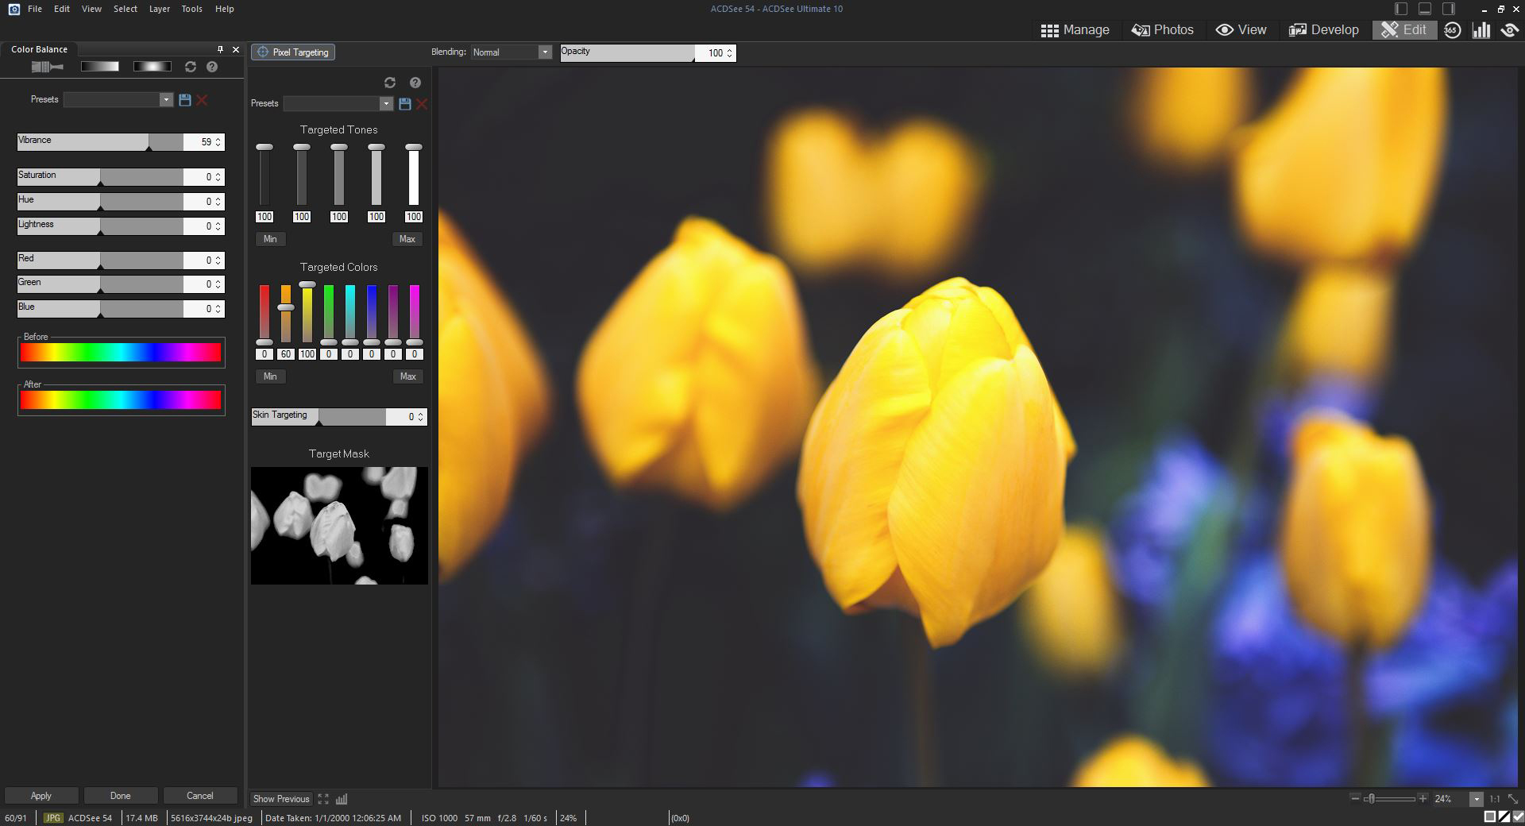The image size is (1525, 826).
Task: Expand the Color Balance Presets dropdown
Action: (x=166, y=100)
